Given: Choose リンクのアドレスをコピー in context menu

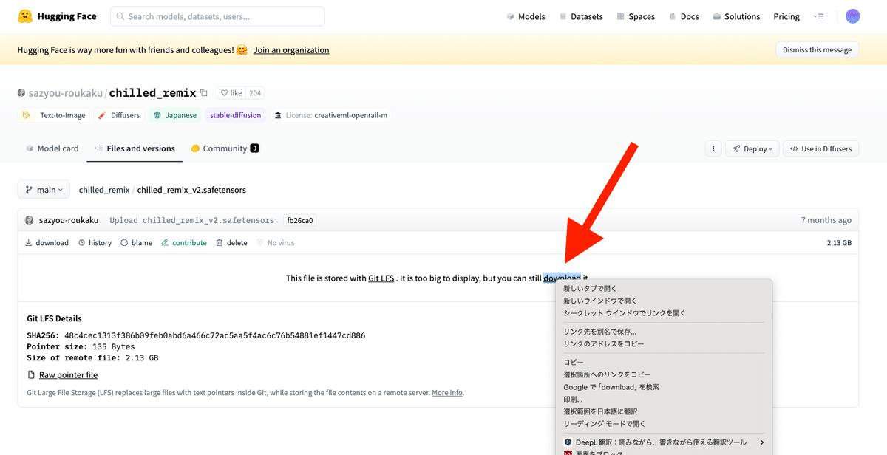Looking at the screenshot, I should coord(662,344).
